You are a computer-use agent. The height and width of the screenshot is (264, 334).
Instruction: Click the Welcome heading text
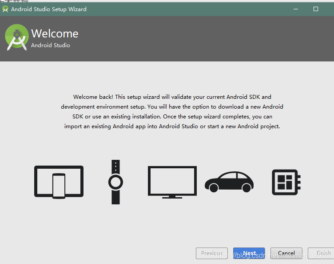coord(55,33)
